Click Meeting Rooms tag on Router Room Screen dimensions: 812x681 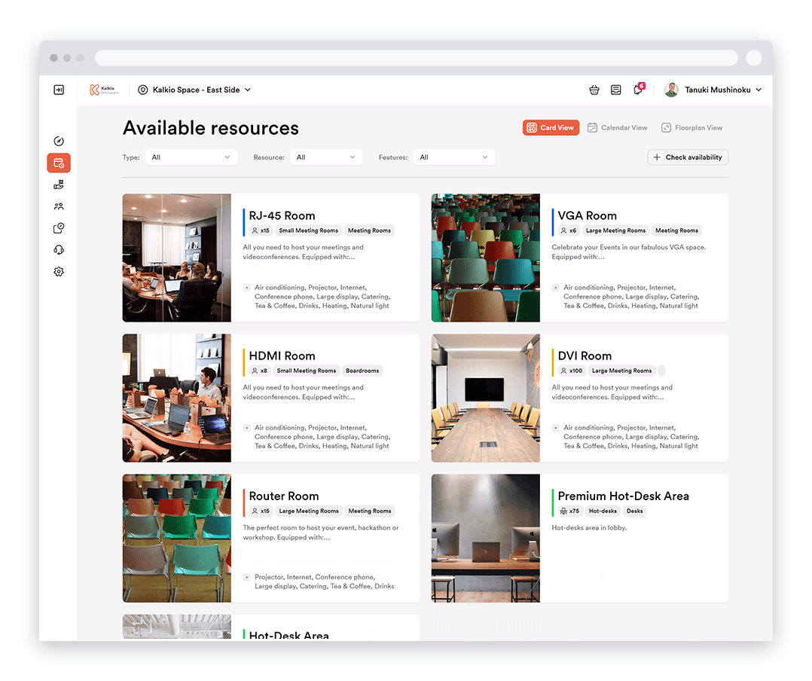point(370,512)
